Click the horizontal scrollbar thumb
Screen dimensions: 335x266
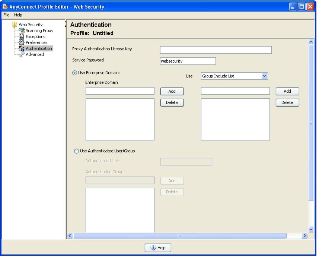[180, 235]
